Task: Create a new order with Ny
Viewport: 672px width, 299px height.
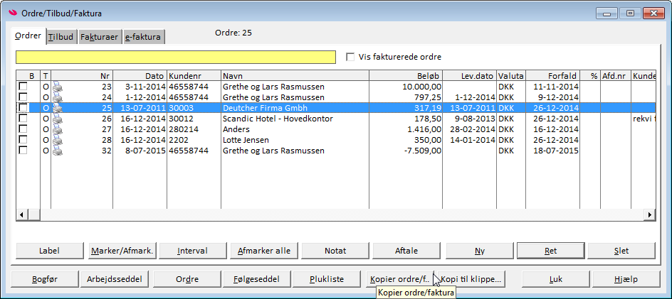Action: [480, 251]
